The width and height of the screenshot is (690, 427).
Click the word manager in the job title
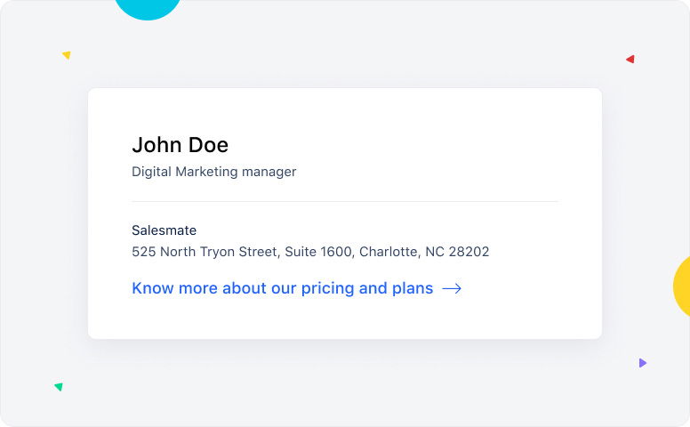272,172
